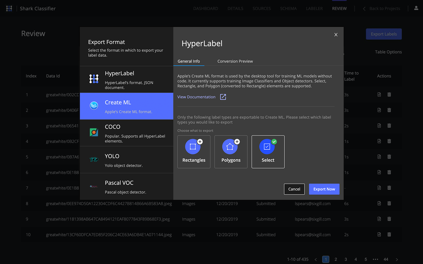Delete row 10 with trash icon
The width and height of the screenshot is (423, 264).
tap(389, 234)
